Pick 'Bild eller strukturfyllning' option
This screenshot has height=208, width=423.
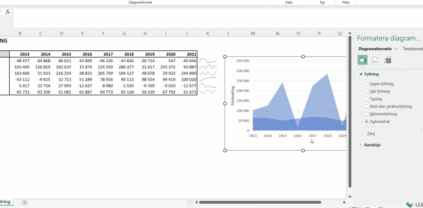click(x=366, y=106)
